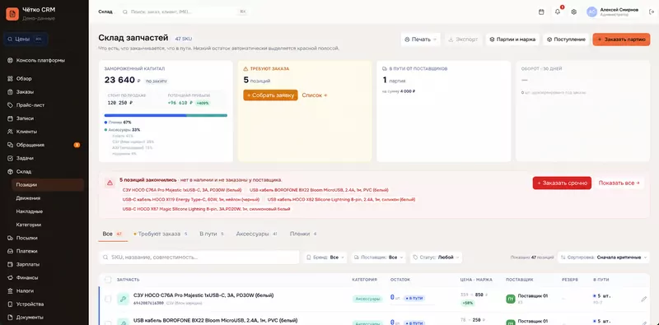Image resolution: width=659 pixels, height=325 pixels.
Task: Open the calendar icon in top bar
Action: [x=541, y=12]
